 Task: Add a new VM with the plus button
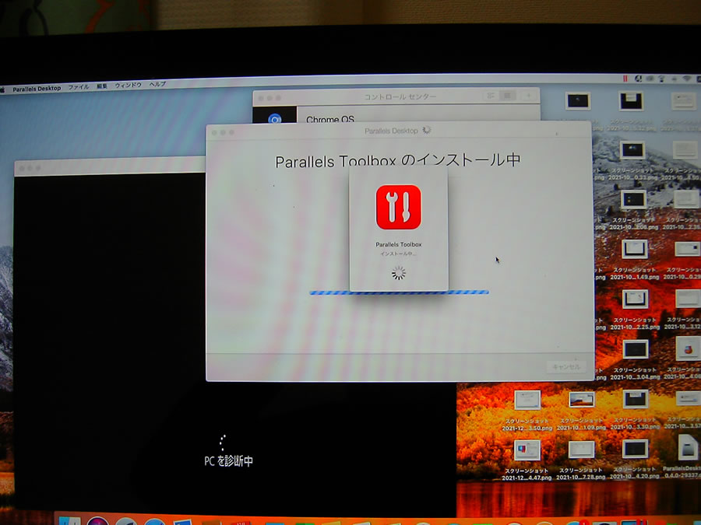point(528,96)
